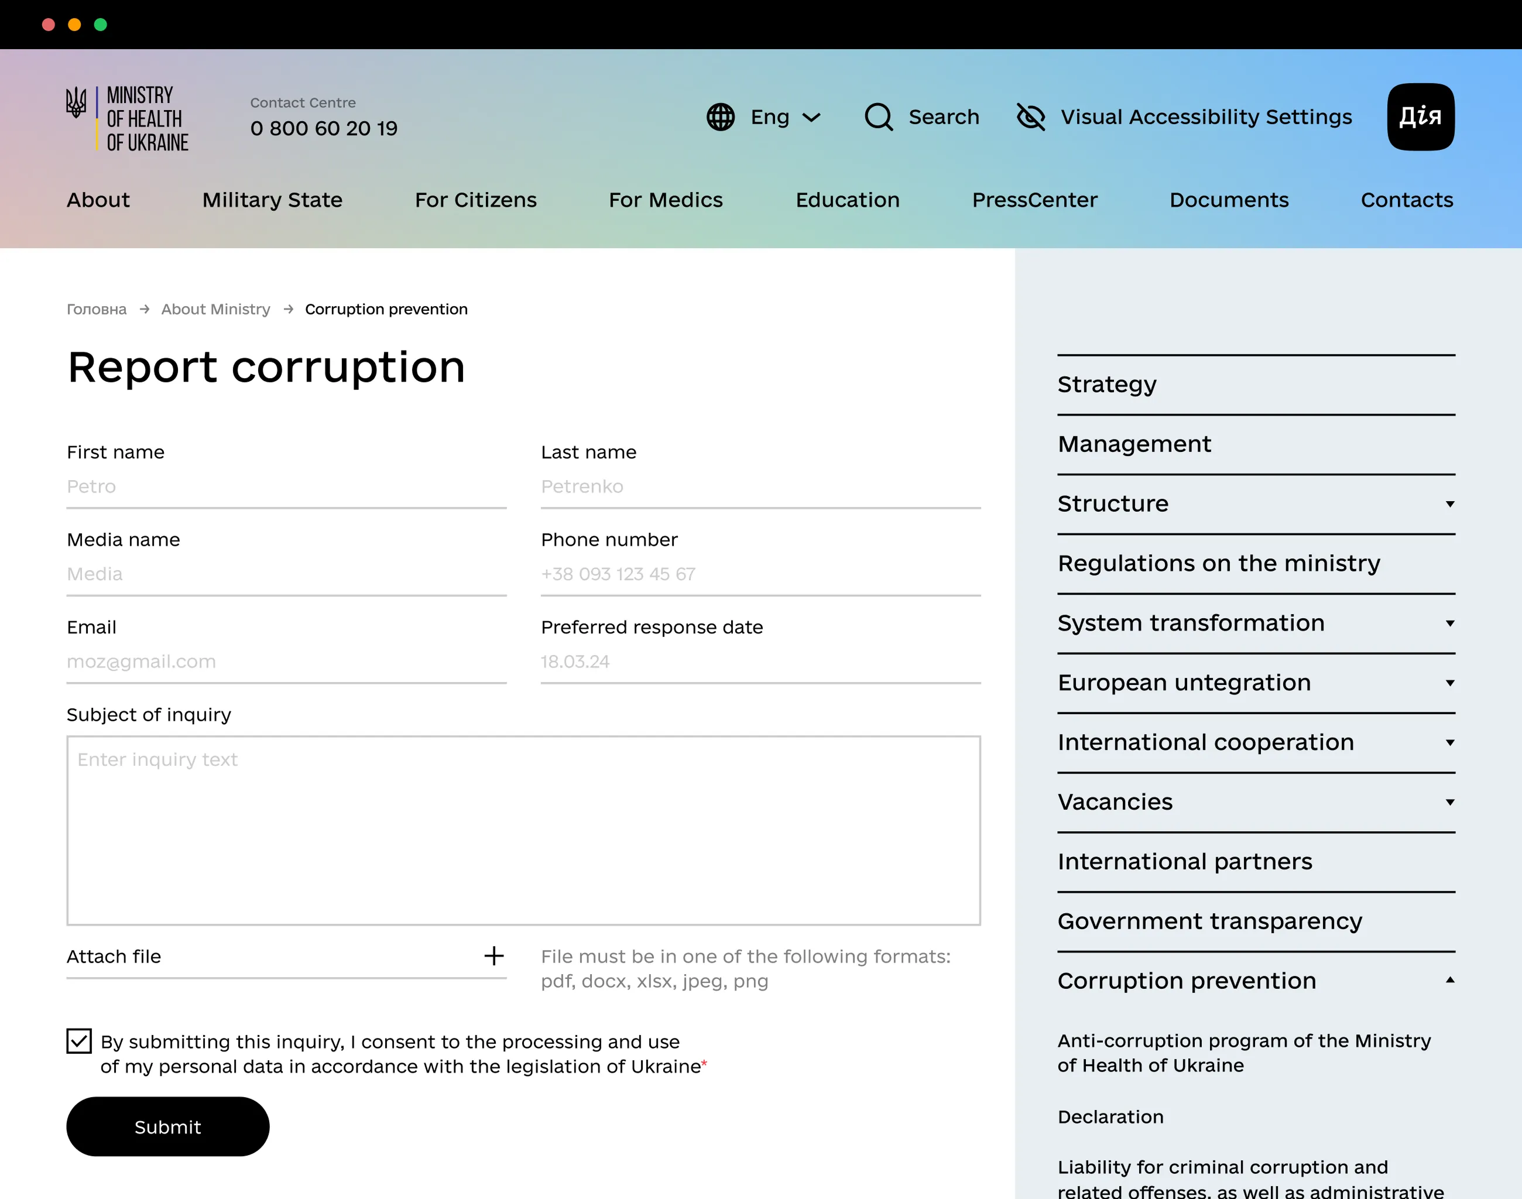
Task: Collapse the Corruption prevention section
Action: click(x=1449, y=980)
